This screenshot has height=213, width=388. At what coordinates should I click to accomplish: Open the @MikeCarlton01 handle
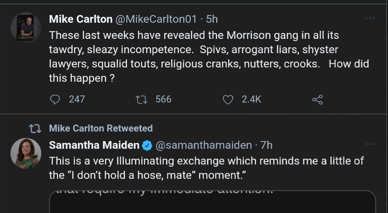click(159, 19)
